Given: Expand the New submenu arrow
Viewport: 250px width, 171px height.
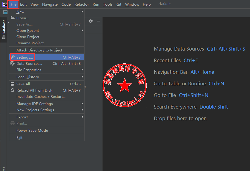Looking at the screenshot, I should coord(82,12).
